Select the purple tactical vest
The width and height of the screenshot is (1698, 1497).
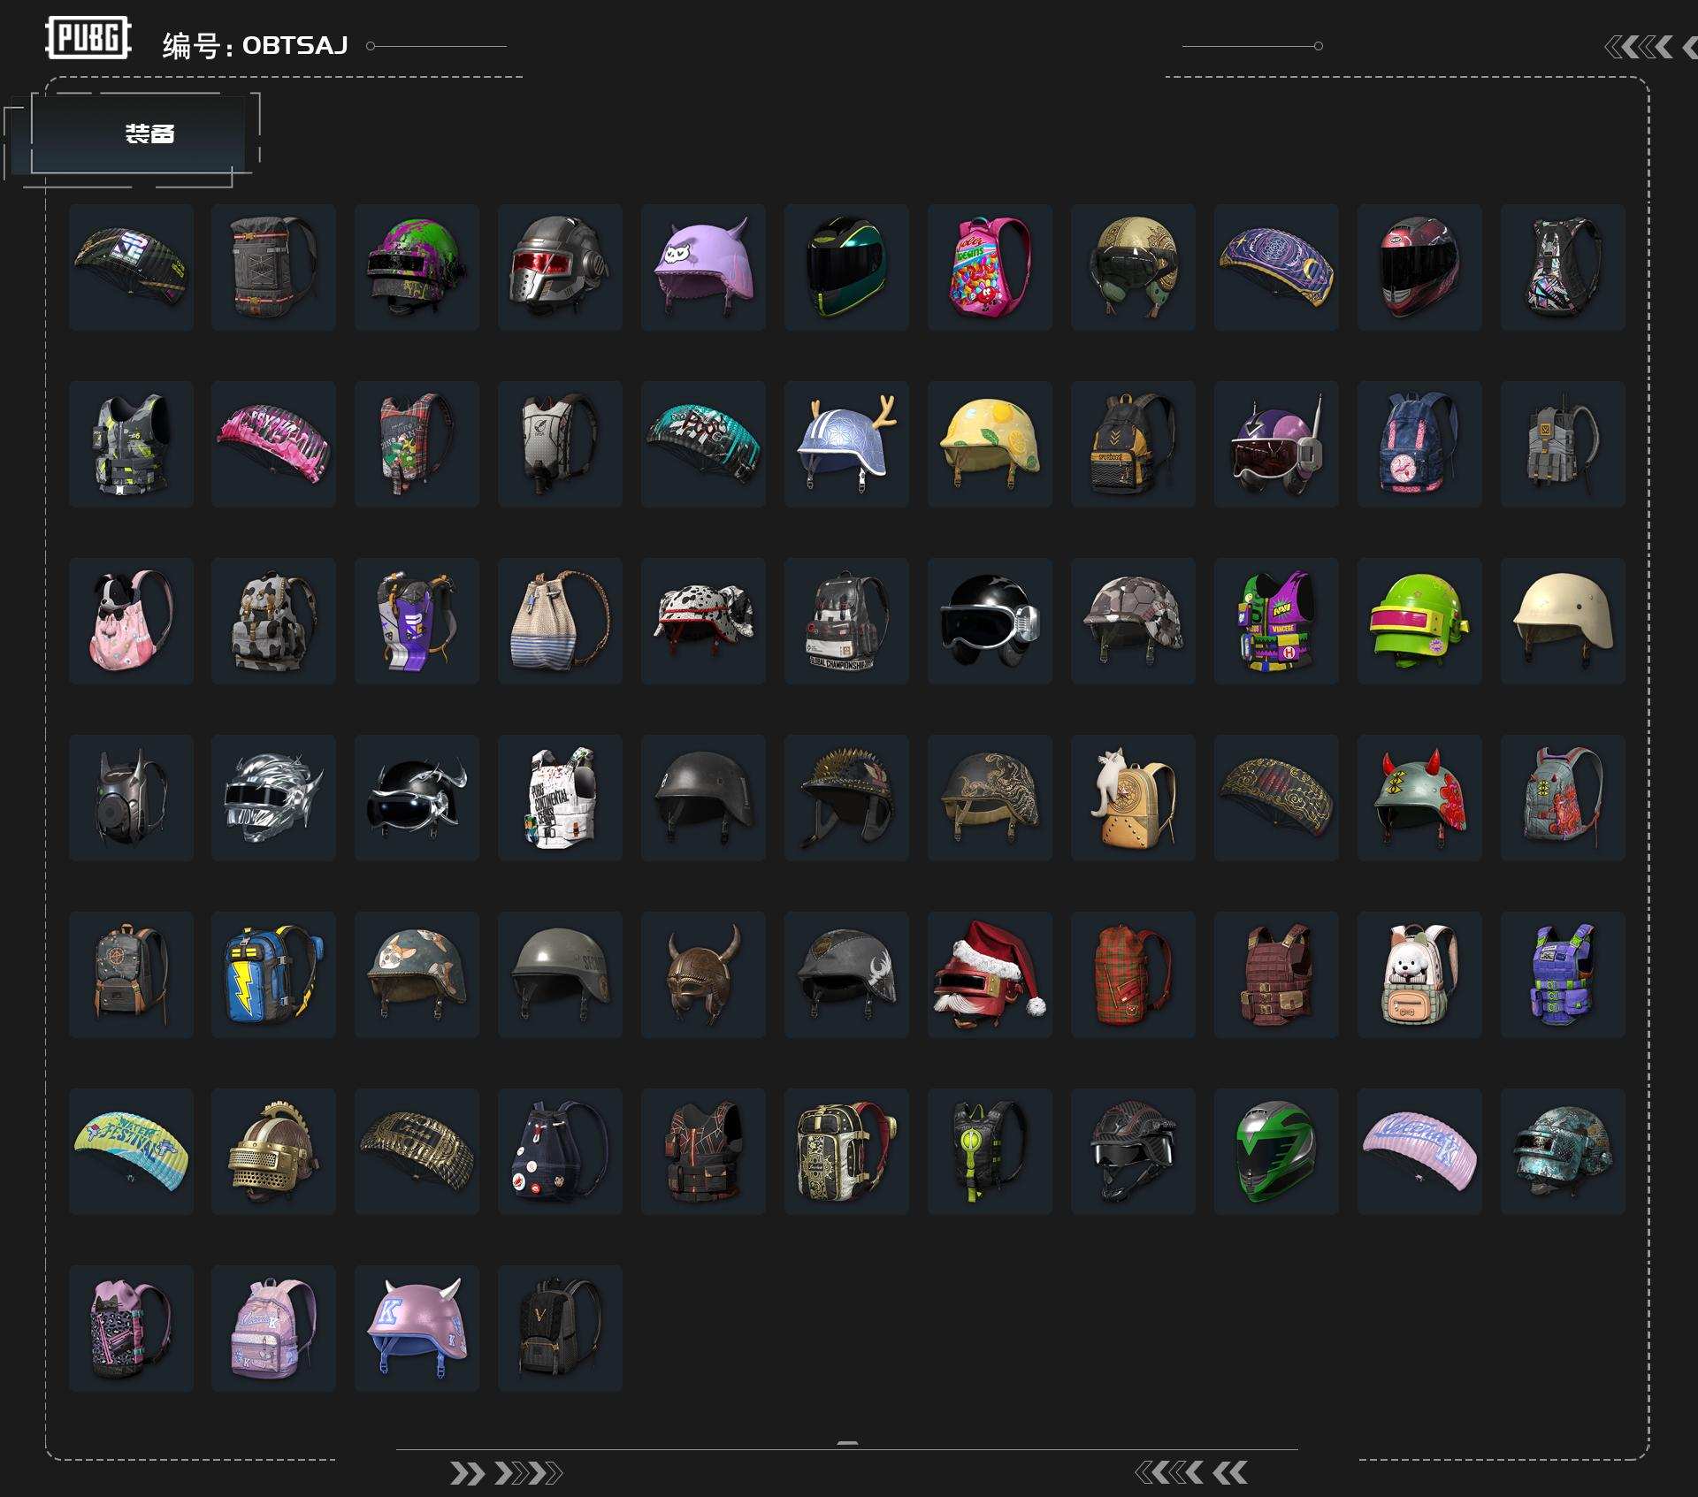pos(1563,974)
